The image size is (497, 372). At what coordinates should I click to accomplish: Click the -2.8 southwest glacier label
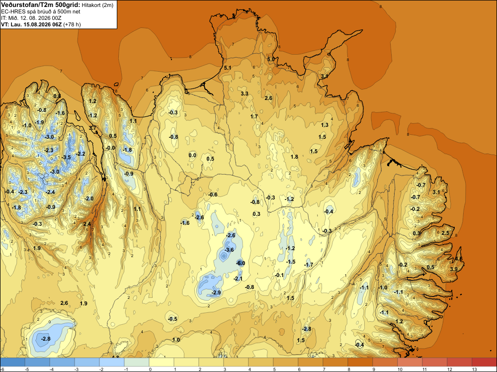[45, 339]
